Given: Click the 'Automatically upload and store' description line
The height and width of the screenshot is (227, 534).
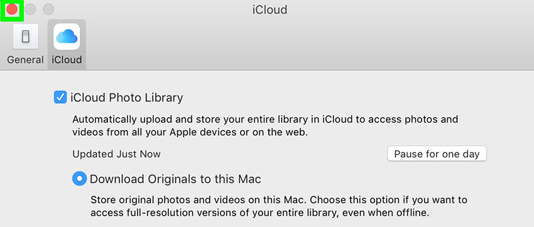Looking at the screenshot, I should [265, 119].
